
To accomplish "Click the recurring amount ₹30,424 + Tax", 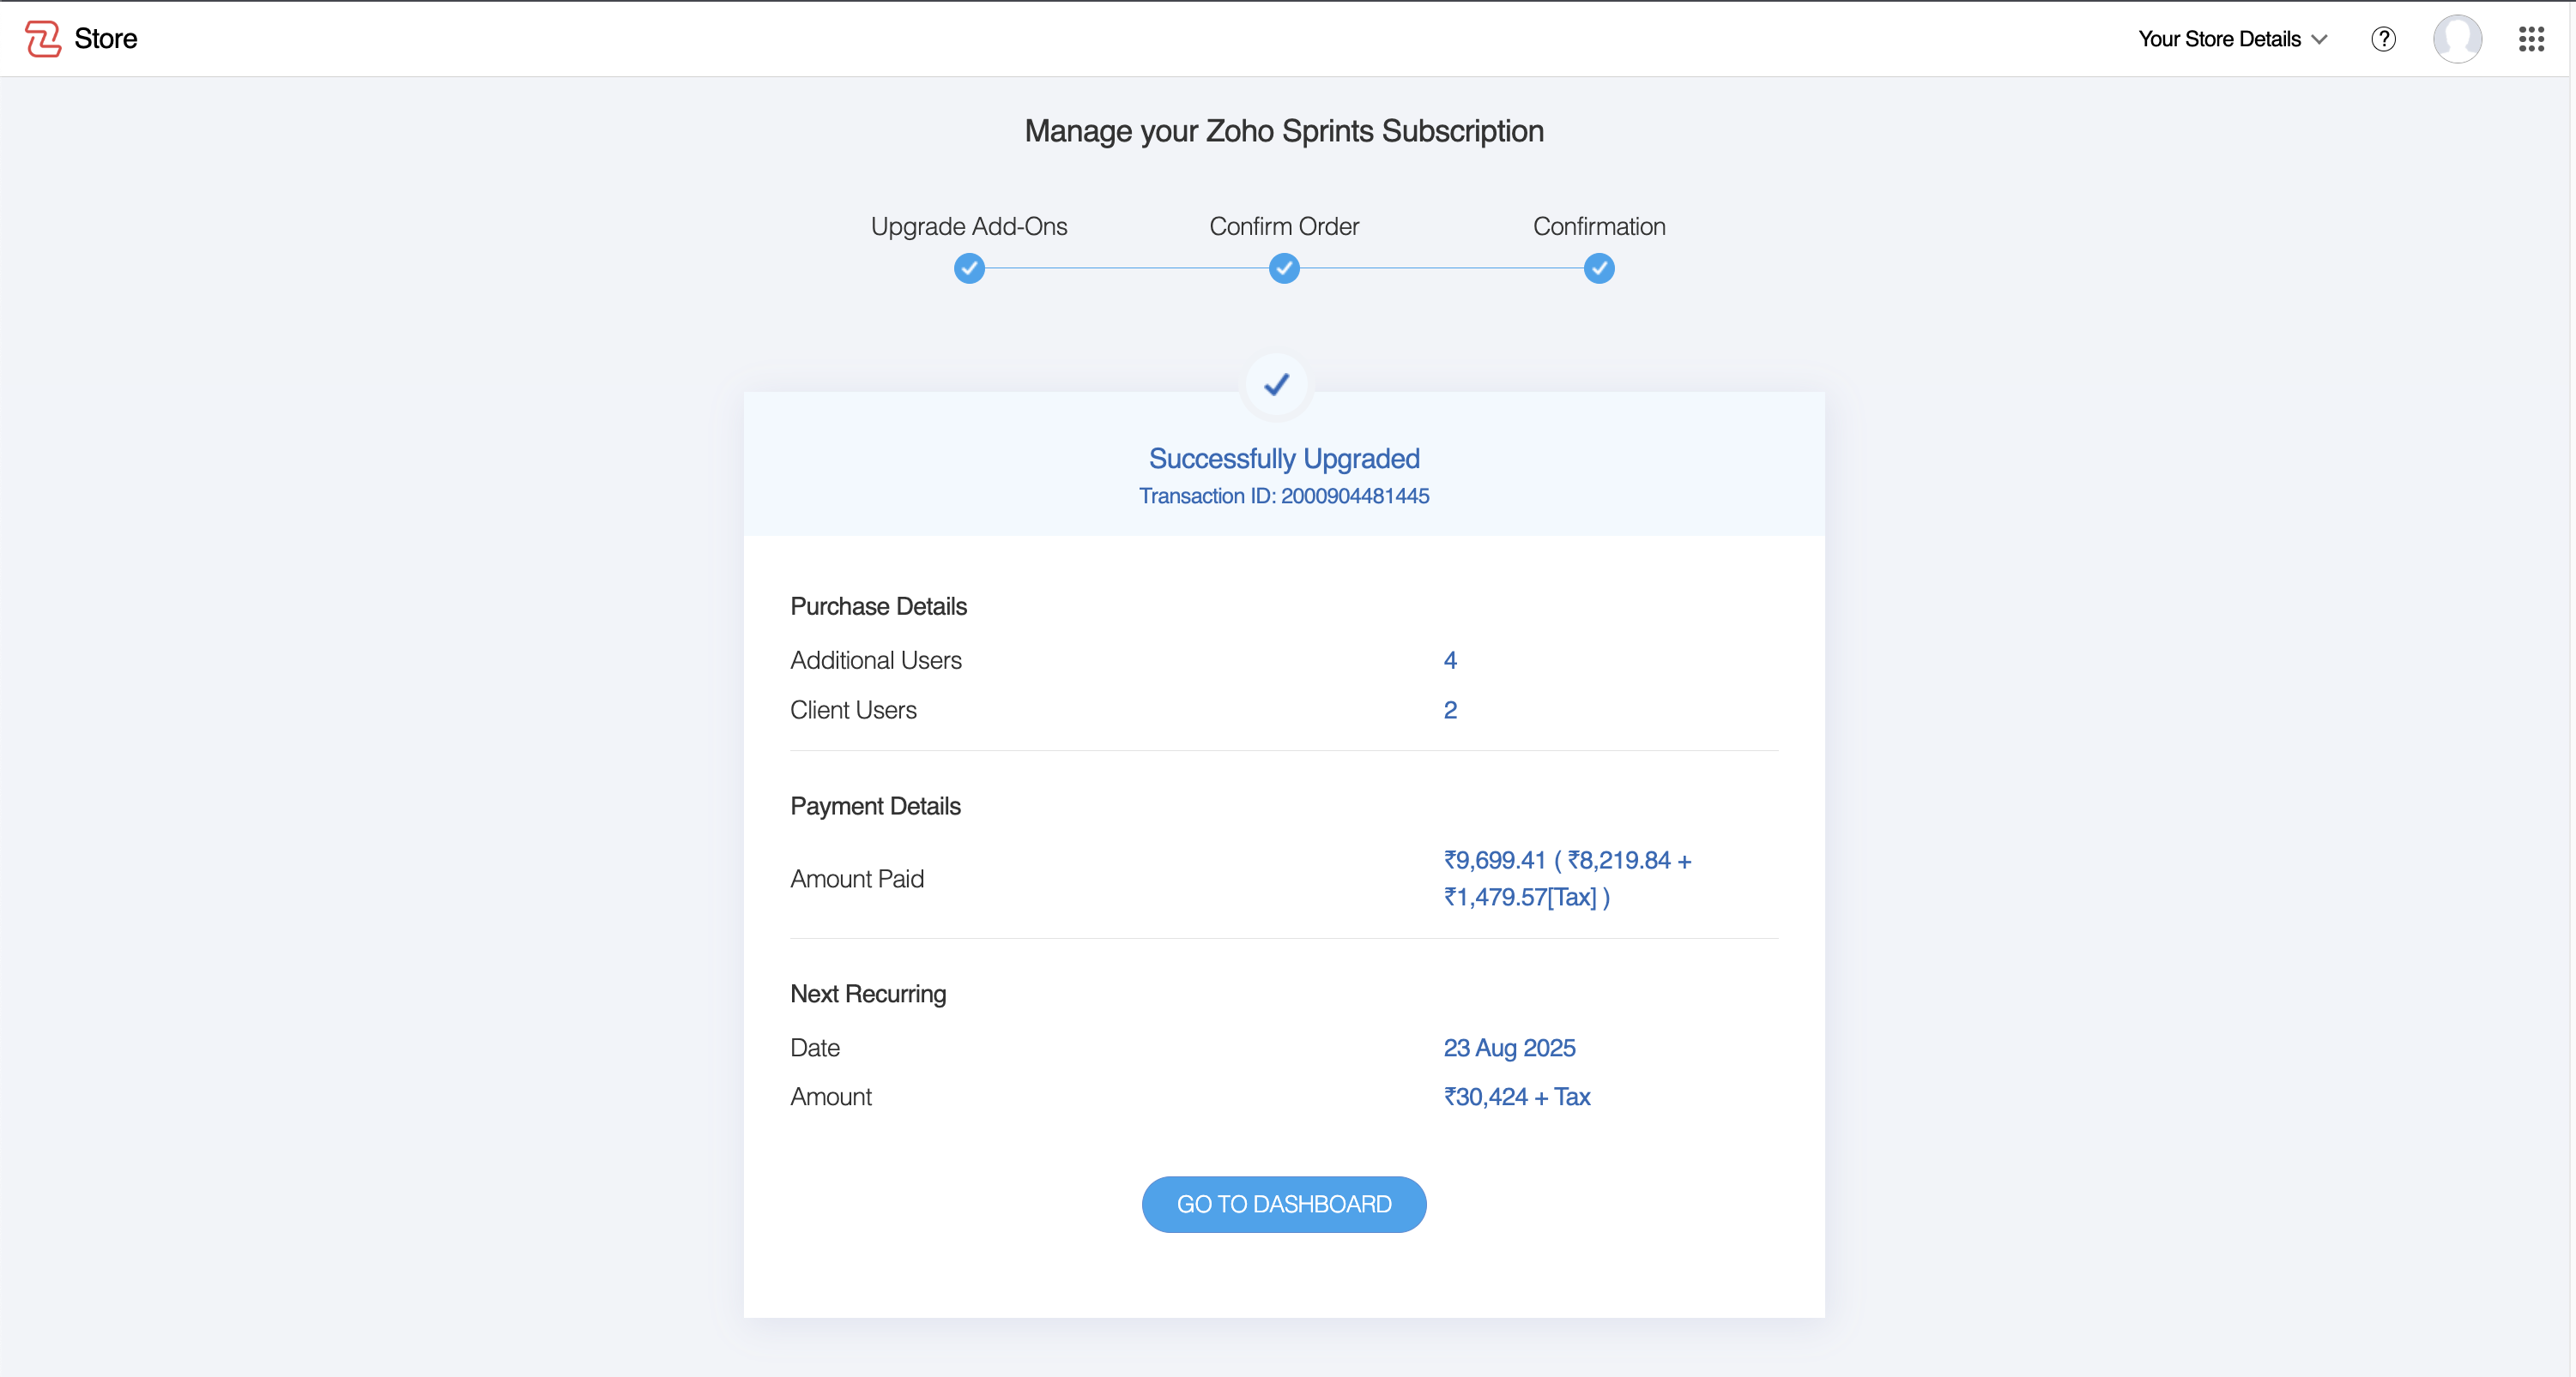I will pos(1516,1097).
